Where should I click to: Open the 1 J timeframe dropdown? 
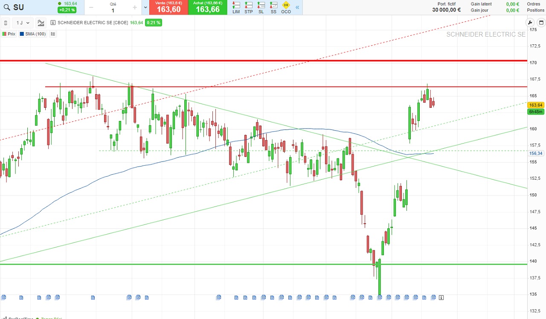pyautogui.click(x=23, y=23)
